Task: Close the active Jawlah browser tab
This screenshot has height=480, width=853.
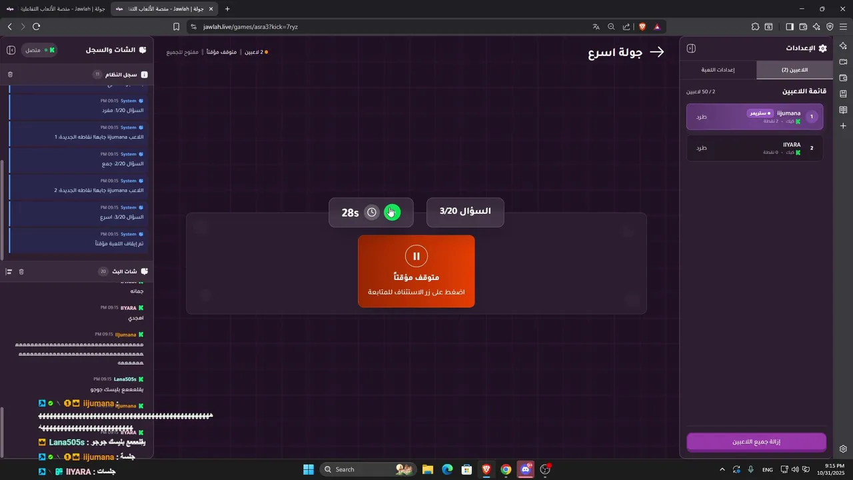Action: pos(211,9)
